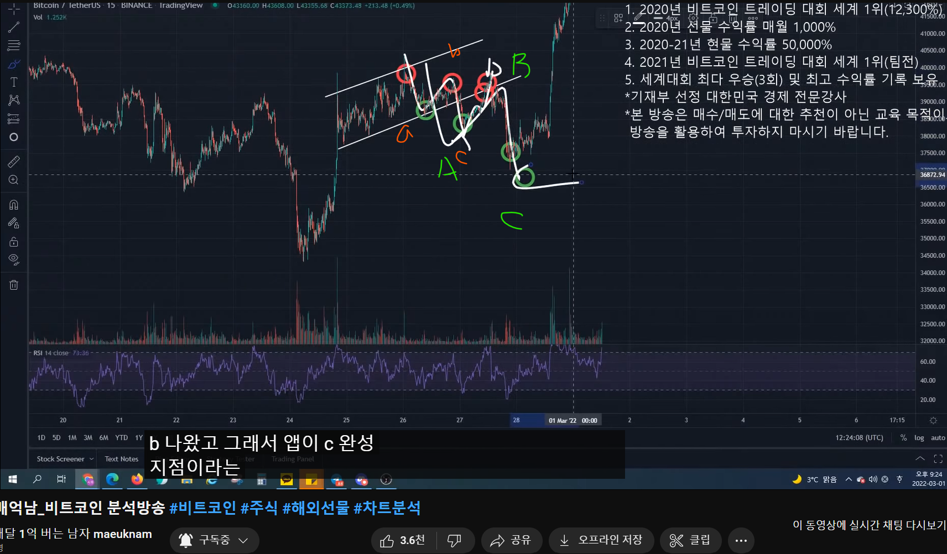Select the Text annotation tool

click(14, 82)
